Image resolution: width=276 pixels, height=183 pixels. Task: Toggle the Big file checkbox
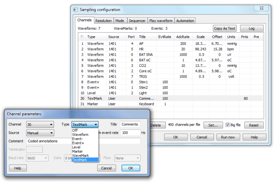click(x=228, y=125)
